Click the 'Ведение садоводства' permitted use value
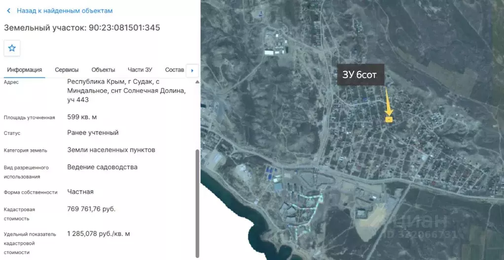This screenshot has width=504, height=260. [x=102, y=167]
